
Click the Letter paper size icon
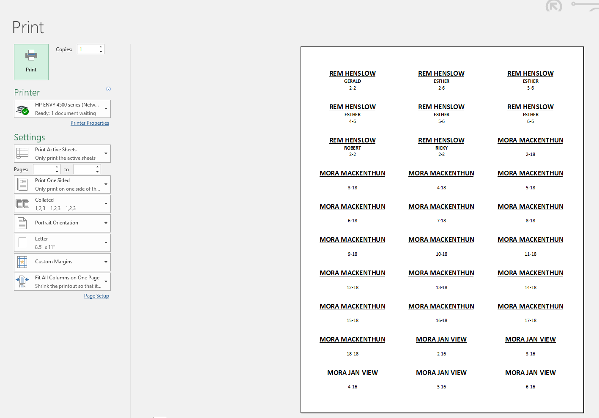(x=22, y=243)
